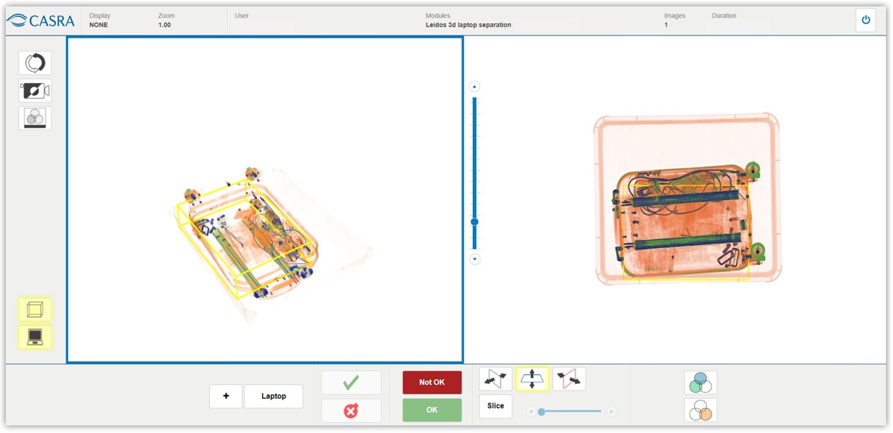893x433 pixels.
Task: Add a new marking with plus button
Action: click(225, 396)
